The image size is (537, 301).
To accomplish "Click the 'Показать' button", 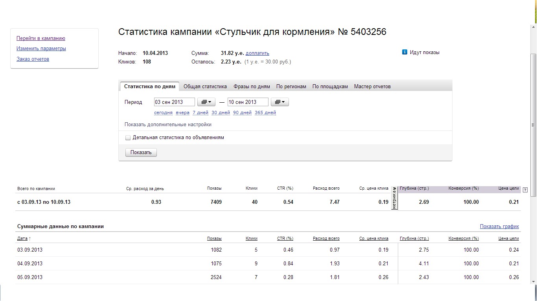I will click(x=141, y=152).
